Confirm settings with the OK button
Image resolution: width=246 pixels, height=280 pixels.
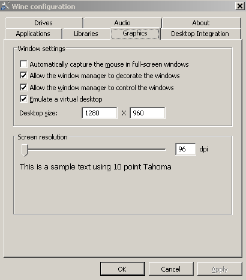pyautogui.click(x=122, y=269)
